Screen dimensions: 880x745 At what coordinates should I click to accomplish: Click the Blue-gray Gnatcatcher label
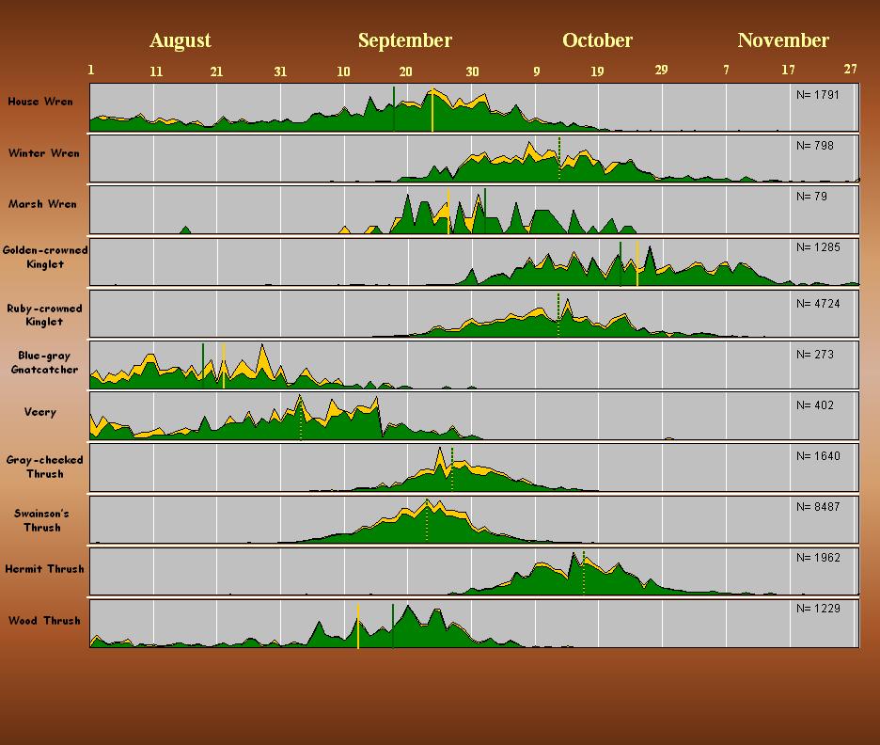click(x=45, y=362)
